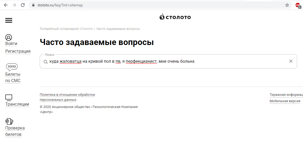Click the Трансляции monitor icon
This screenshot has height=149, width=303.
click(x=9, y=98)
